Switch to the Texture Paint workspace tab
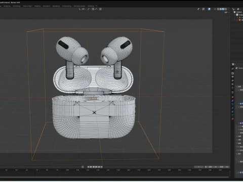243x182 pixels. [x=27, y=6]
